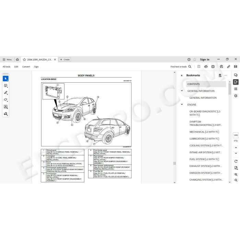Collapse the GENERAL INFORMATION parent bookmark

[x=182, y=91]
